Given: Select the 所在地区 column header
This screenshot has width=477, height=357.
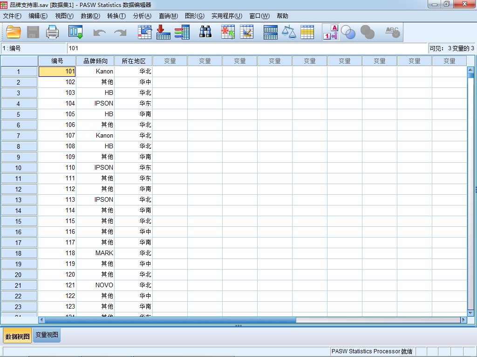Looking at the screenshot, I should [134, 61].
